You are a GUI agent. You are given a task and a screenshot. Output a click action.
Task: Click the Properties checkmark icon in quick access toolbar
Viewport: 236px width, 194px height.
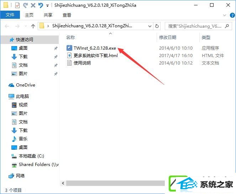pyautogui.click(x=17, y=5)
